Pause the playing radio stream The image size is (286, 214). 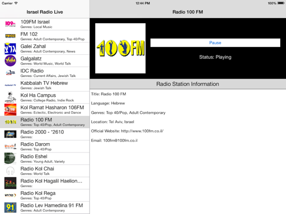tap(215, 43)
